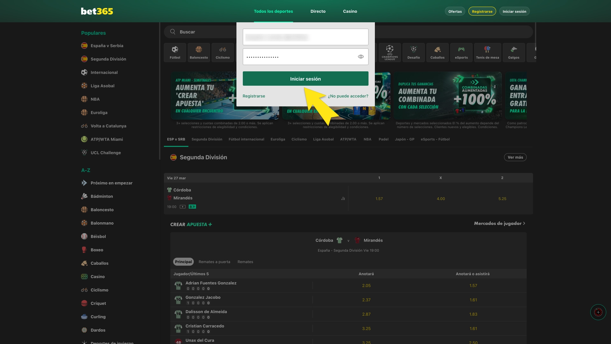Select the Principal filter pill

pyautogui.click(x=183, y=262)
